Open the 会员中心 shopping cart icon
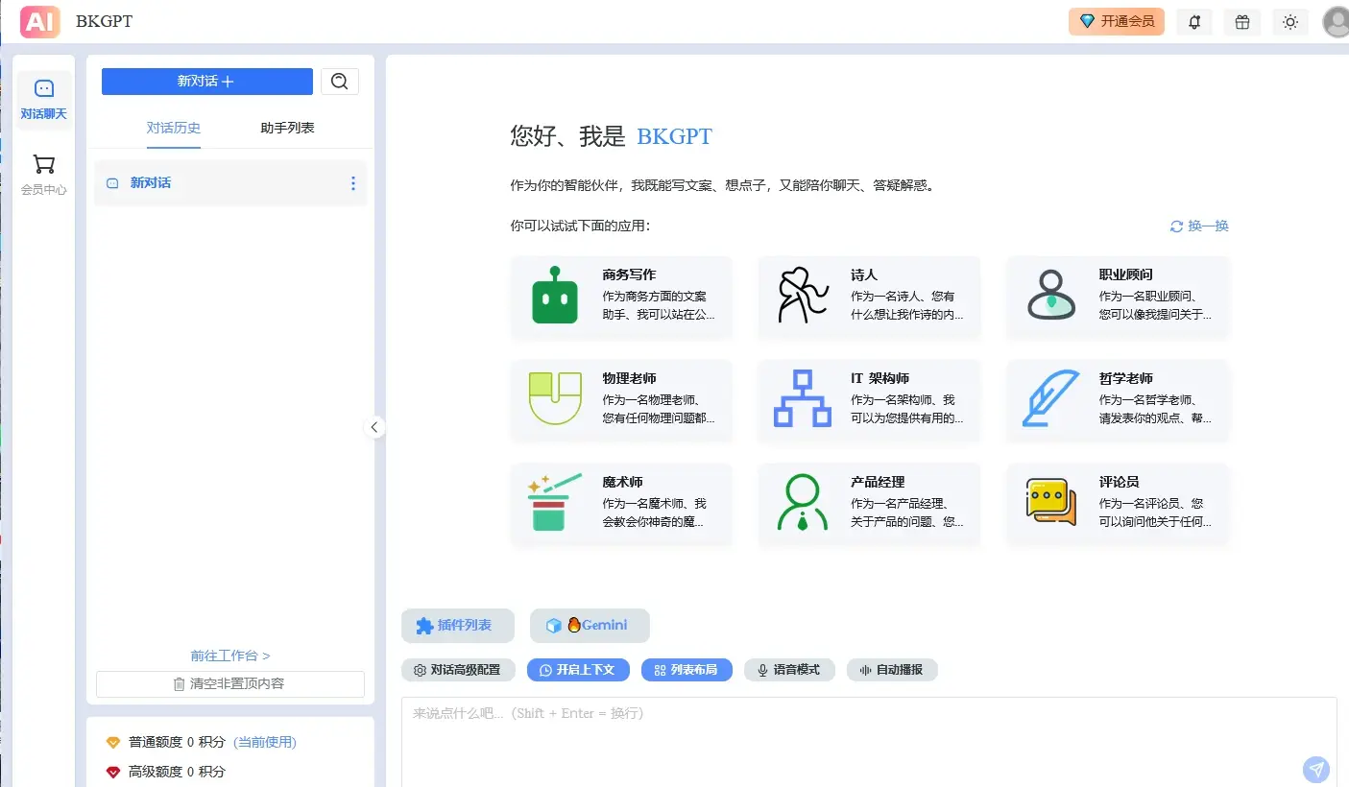This screenshot has width=1349, height=787. [44, 176]
